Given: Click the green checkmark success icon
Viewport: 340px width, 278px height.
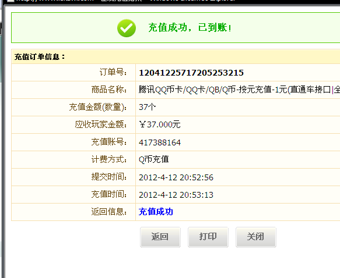Looking at the screenshot, I should (x=127, y=28).
